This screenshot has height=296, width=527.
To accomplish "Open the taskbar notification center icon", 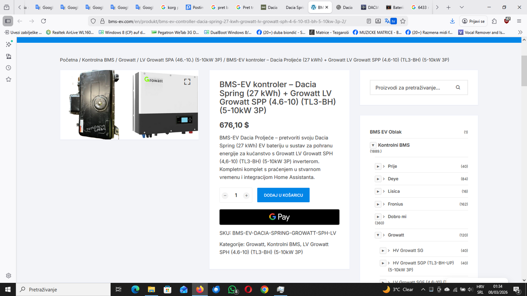I will coord(518,289).
